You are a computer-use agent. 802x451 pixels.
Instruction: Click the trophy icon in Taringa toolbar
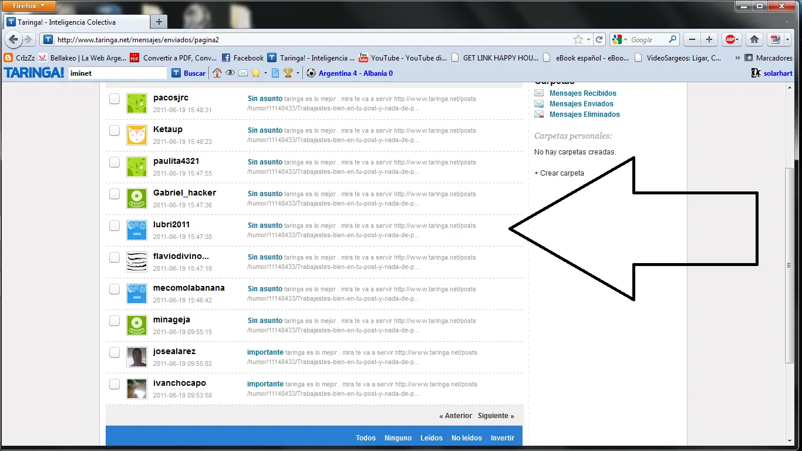[288, 73]
